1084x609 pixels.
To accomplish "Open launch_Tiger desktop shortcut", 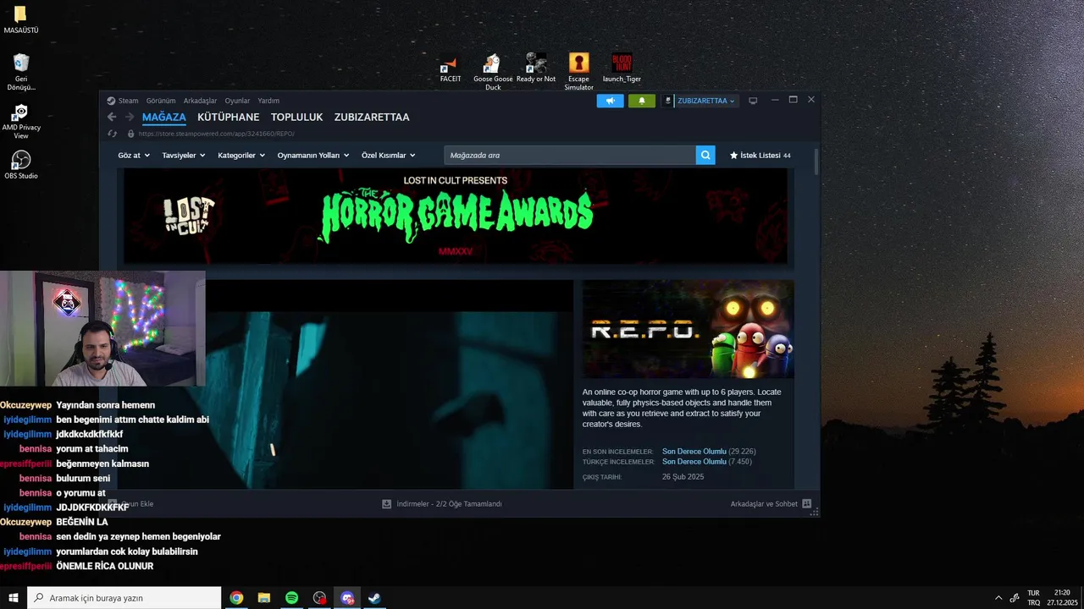I will [x=622, y=68].
